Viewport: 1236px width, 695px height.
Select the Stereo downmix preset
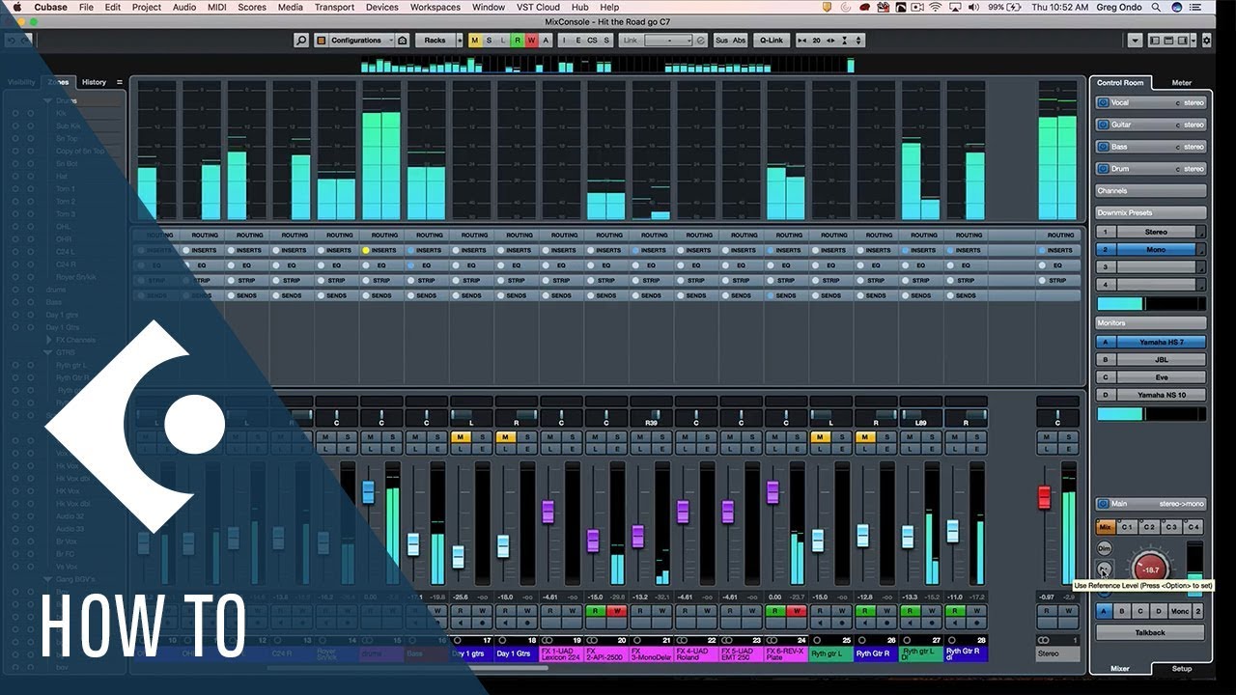pos(1156,232)
